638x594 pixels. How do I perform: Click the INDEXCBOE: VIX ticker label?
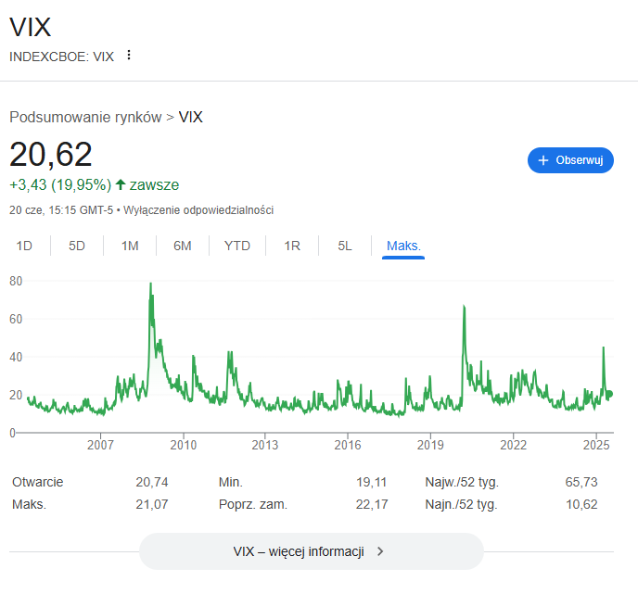tap(61, 57)
